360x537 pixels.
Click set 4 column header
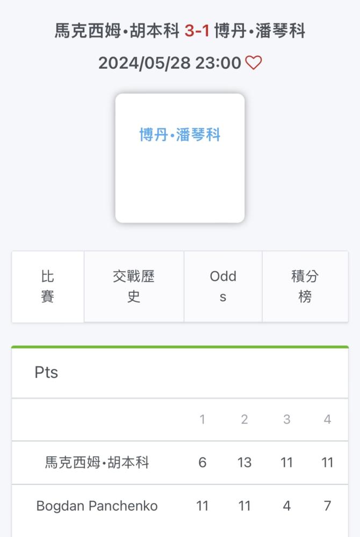click(327, 419)
